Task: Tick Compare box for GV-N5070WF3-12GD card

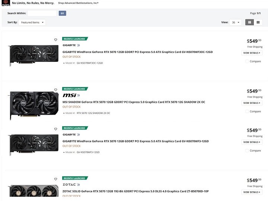Action: (x=247, y=151)
